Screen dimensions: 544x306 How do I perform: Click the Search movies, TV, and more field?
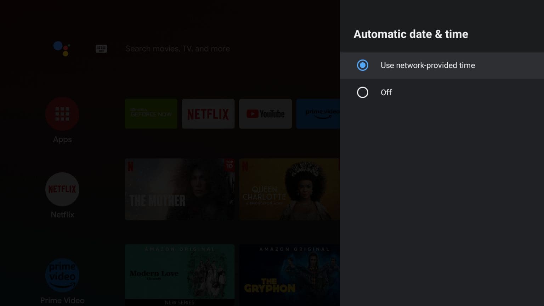point(177,49)
